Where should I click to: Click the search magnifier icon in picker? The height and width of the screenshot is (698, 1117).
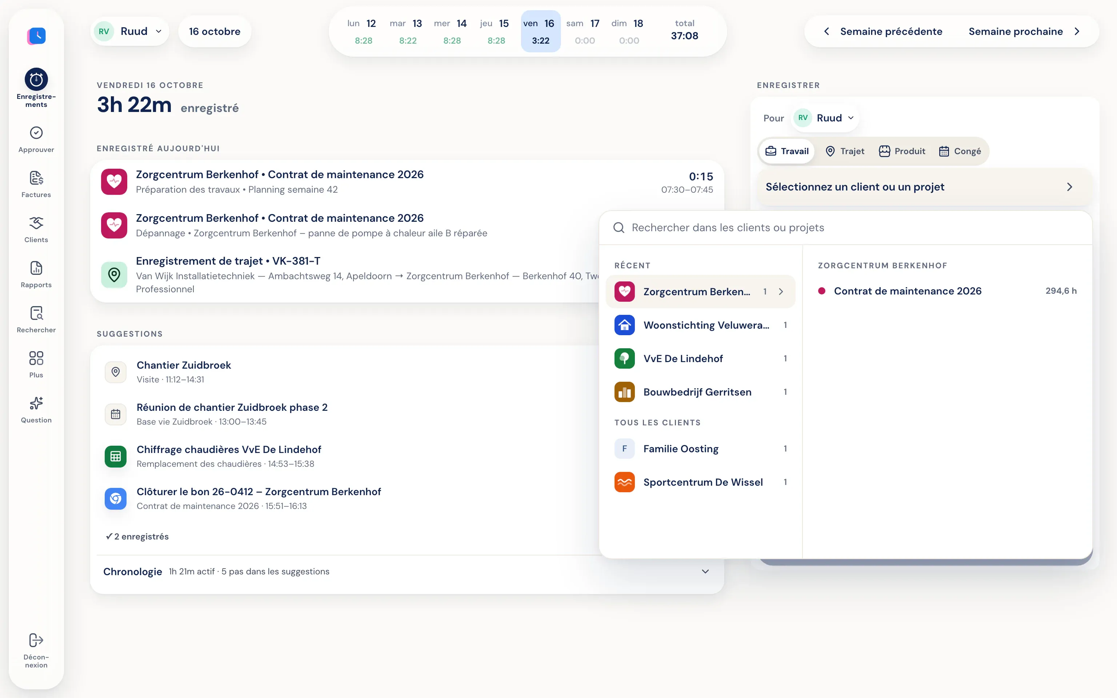click(618, 228)
